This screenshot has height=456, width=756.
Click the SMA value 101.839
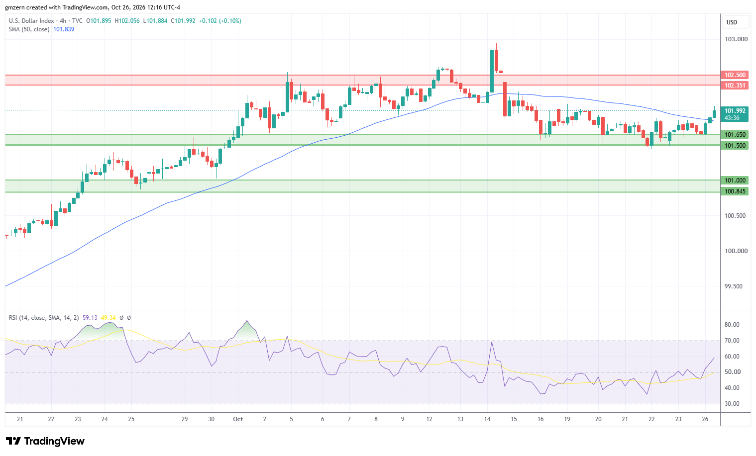coord(64,29)
